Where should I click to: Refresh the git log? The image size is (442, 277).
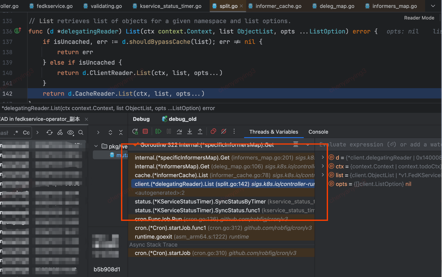pyautogui.click(x=49, y=133)
